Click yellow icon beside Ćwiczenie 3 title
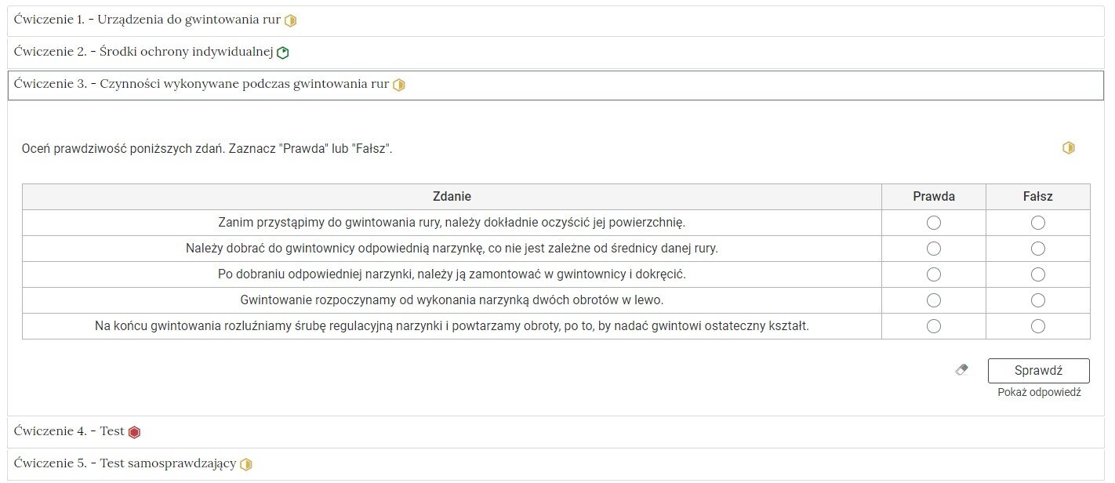This screenshot has height=483, width=1115. coord(398,85)
